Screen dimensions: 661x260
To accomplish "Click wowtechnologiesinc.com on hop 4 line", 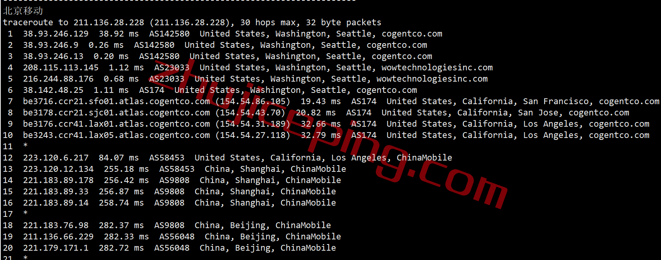I will [437, 68].
